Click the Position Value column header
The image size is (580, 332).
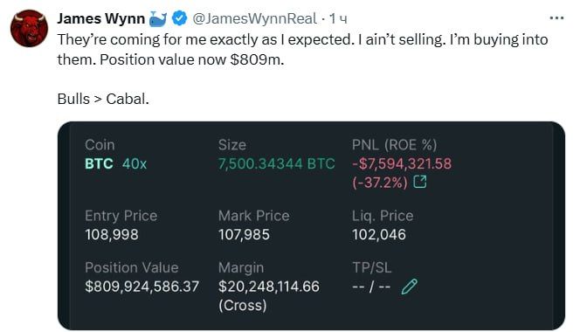click(x=132, y=267)
